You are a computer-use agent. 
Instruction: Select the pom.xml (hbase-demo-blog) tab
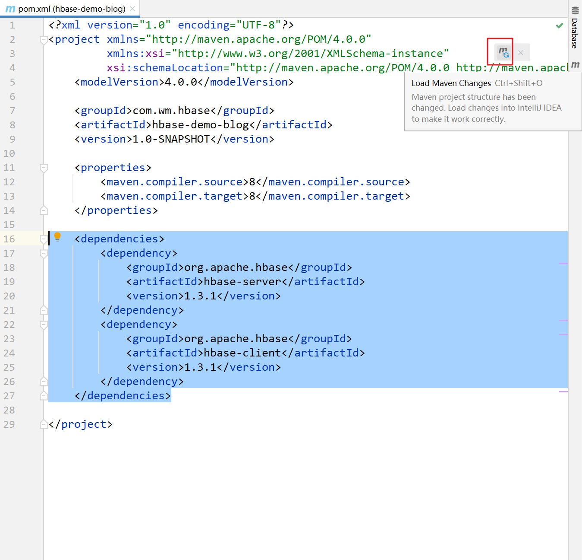(70, 9)
